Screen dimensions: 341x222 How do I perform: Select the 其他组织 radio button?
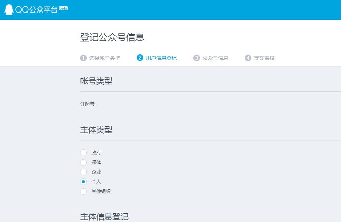(83, 191)
